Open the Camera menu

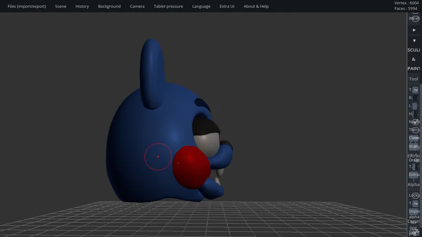137,6
